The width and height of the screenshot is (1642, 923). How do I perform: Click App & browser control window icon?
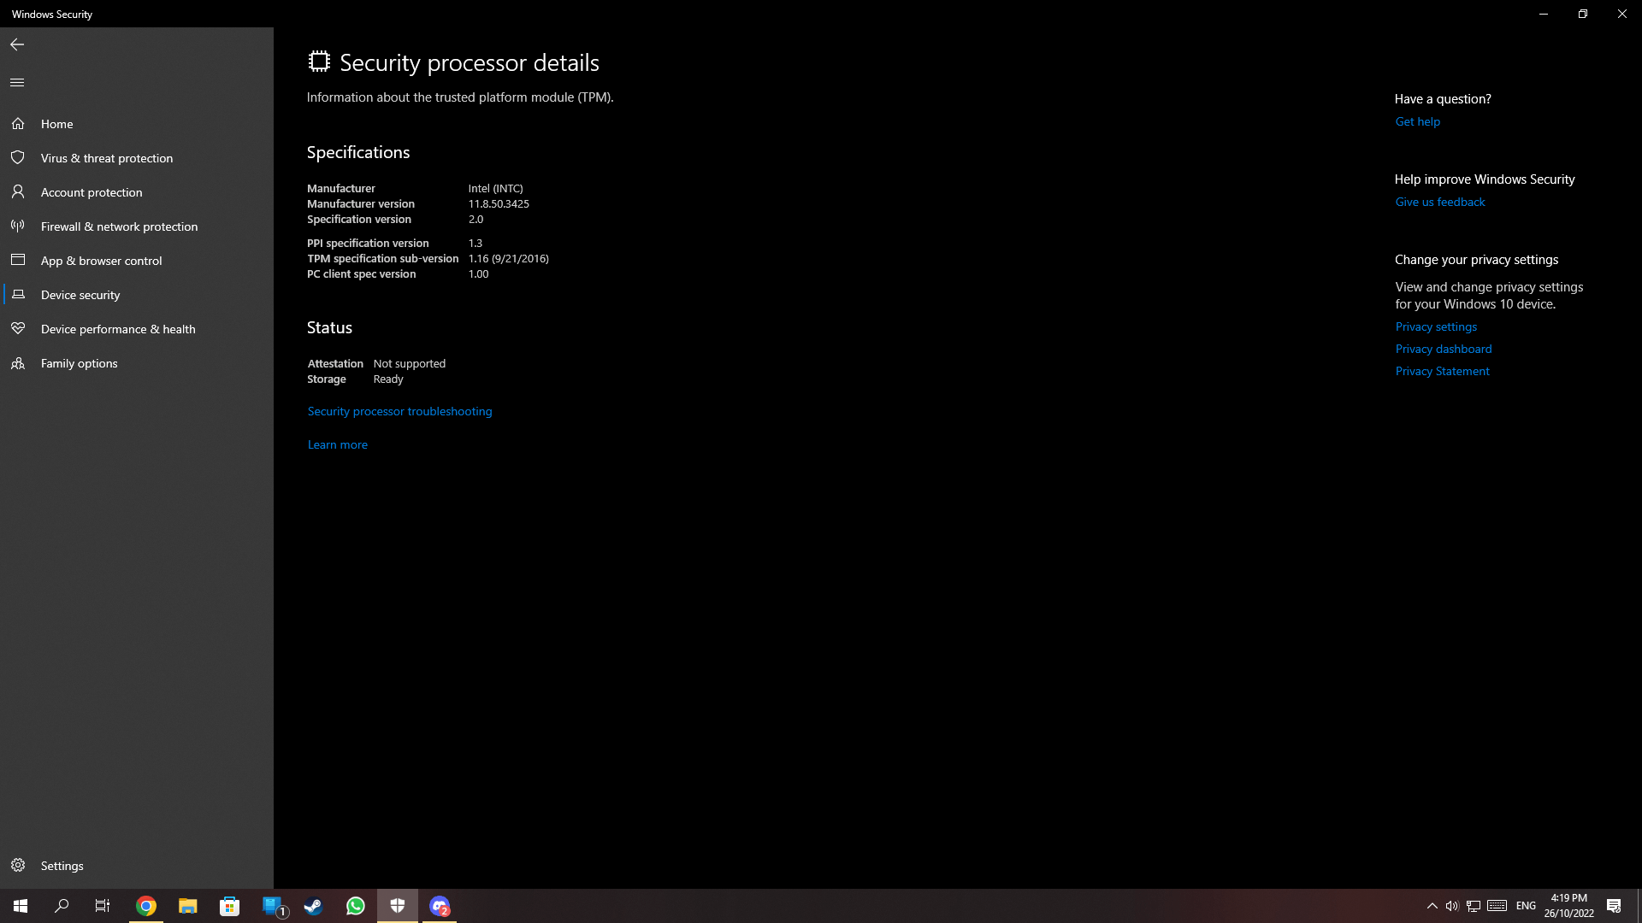pos(18,261)
